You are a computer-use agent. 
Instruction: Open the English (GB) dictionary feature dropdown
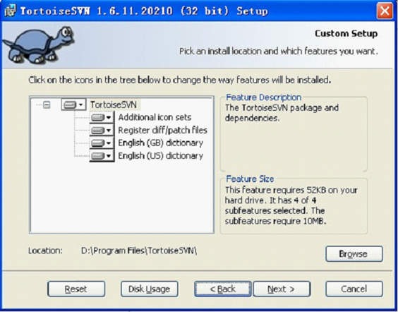click(102, 143)
